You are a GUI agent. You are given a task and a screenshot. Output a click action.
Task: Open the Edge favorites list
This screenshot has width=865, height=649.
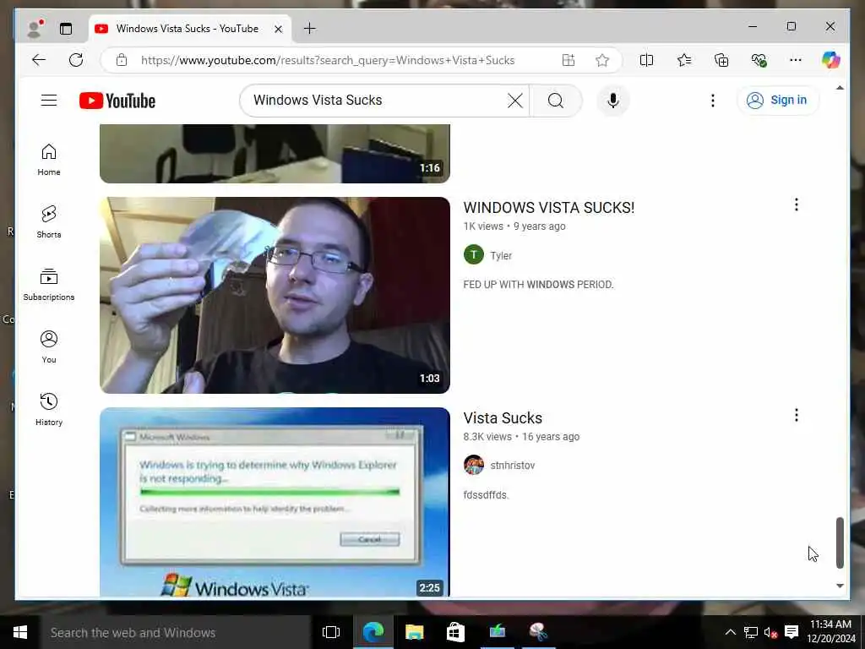tap(684, 60)
